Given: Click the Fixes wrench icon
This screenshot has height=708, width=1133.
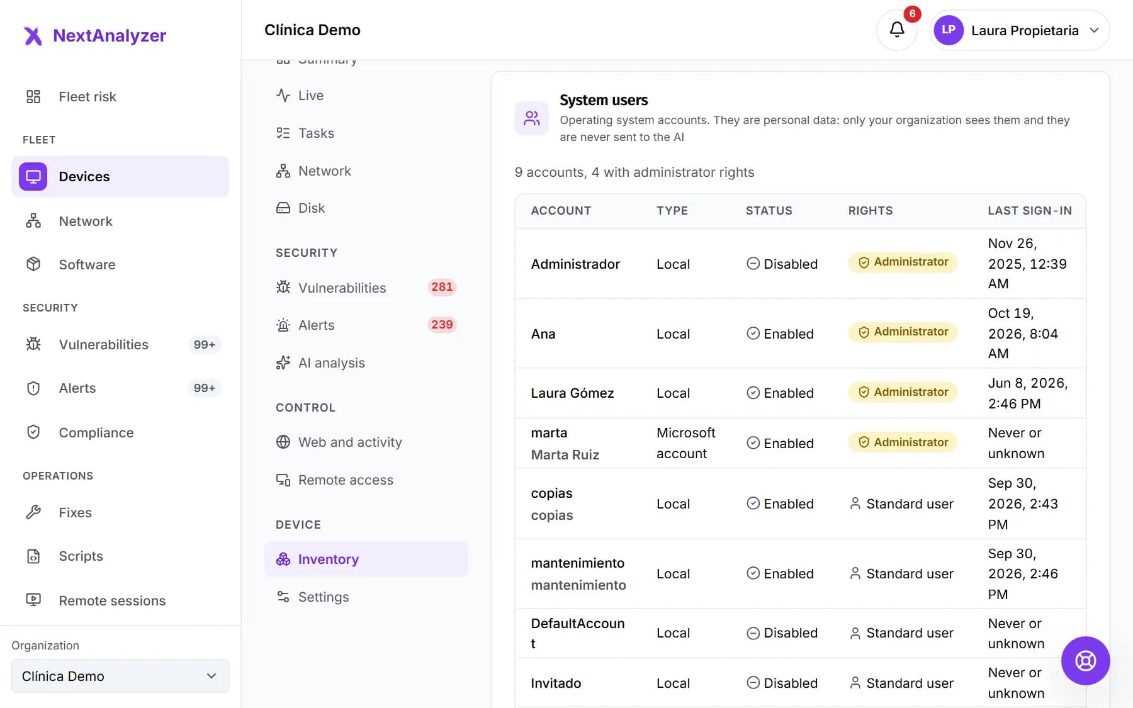Looking at the screenshot, I should tap(33, 512).
